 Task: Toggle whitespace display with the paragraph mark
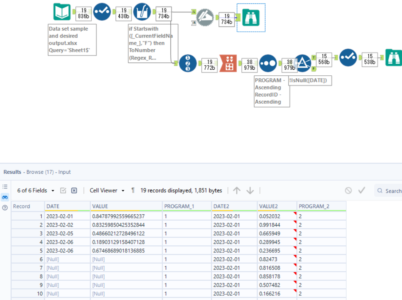[132, 190]
